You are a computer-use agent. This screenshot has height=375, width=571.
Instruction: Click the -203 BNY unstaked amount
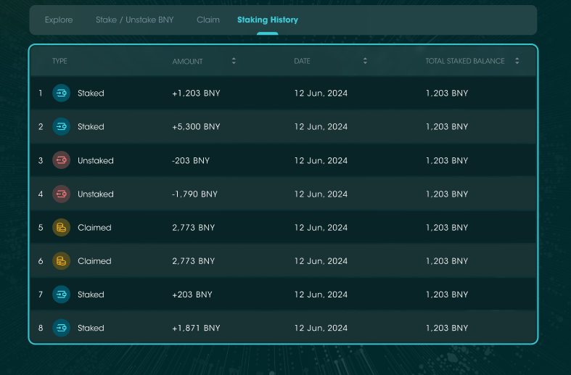tap(191, 160)
